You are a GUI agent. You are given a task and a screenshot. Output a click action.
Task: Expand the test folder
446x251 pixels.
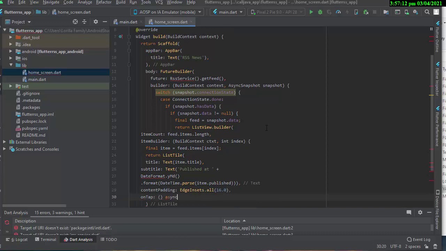(11, 86)
